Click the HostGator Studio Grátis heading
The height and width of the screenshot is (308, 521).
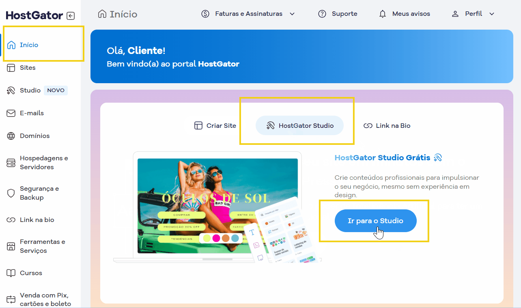point(382,158)
